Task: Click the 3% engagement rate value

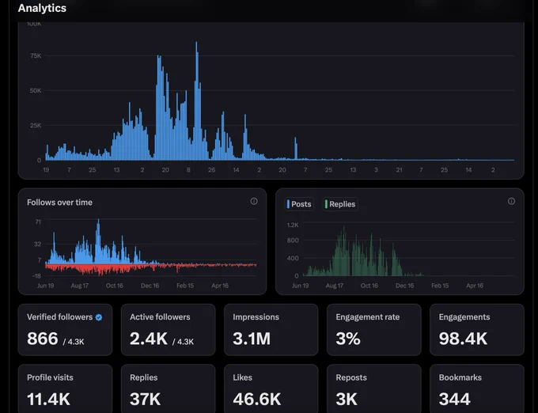Action: click(x=348, y=339)
